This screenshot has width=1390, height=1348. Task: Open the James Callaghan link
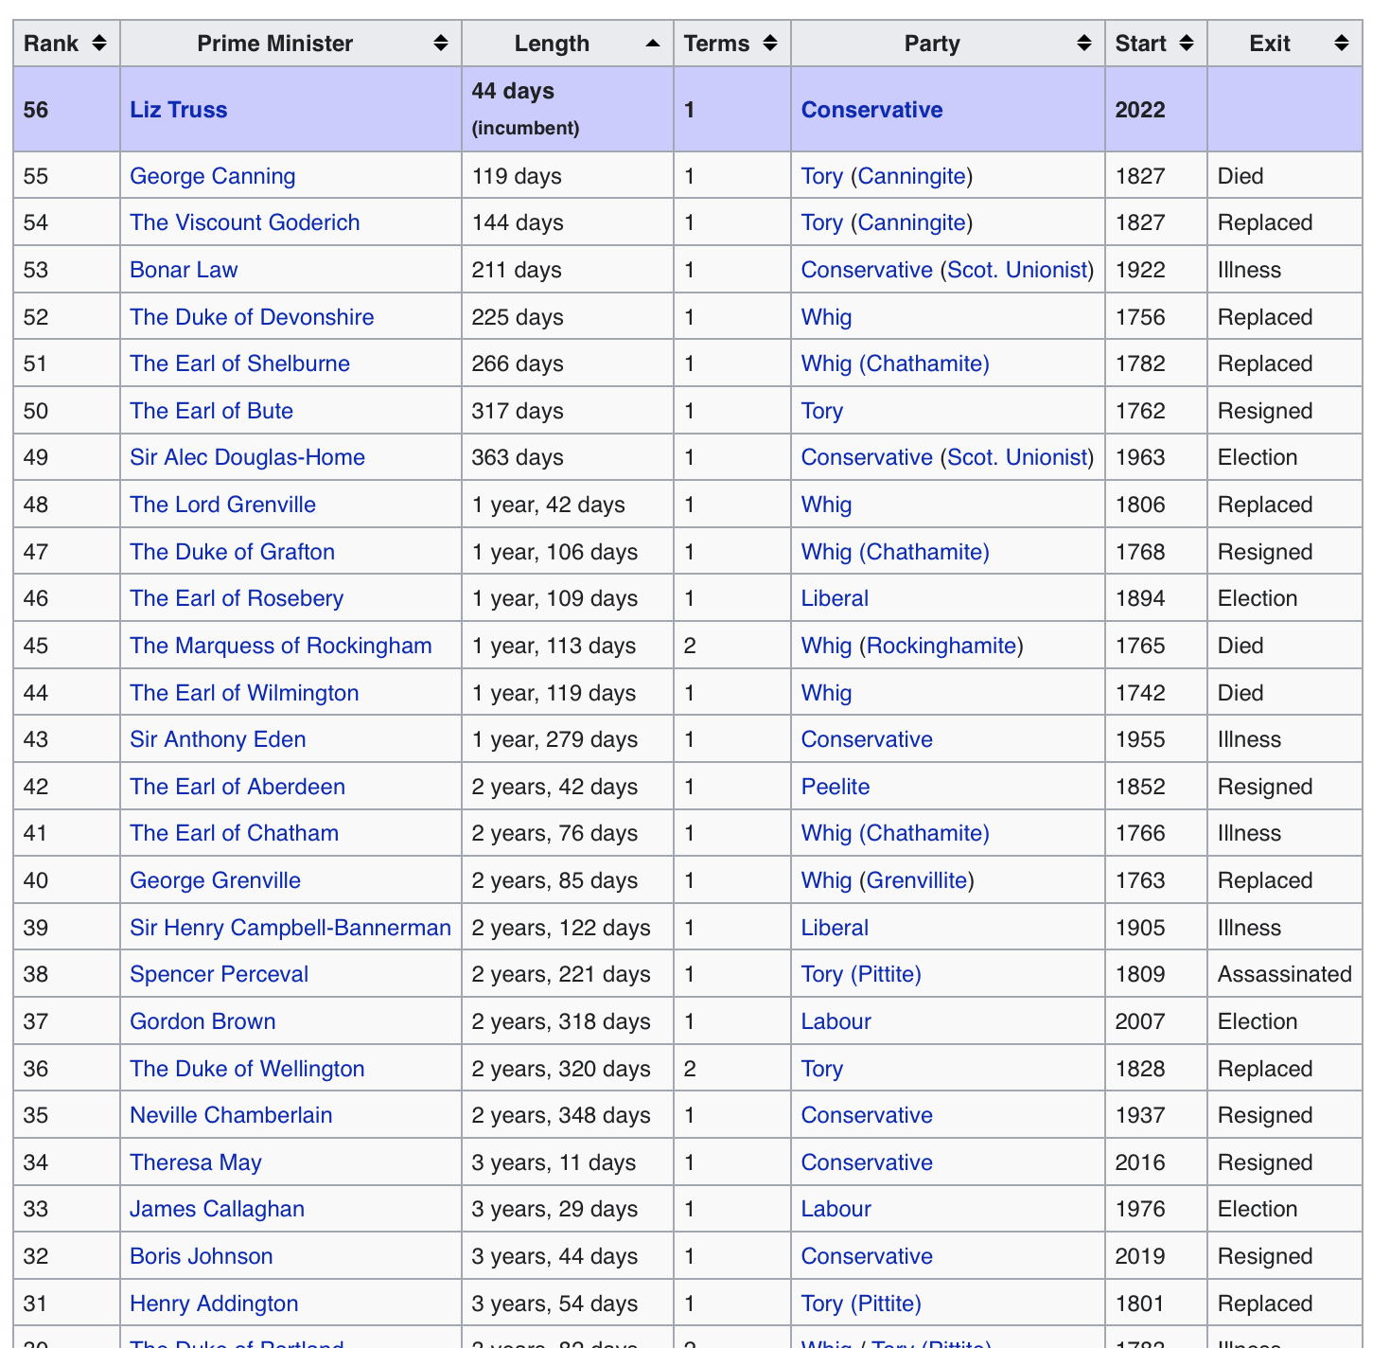coord(218,1209)
